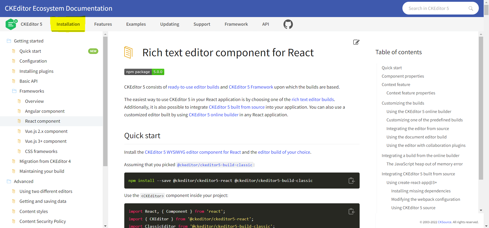
Task: Copy the React import code snippet
Action: click(351, 211)
